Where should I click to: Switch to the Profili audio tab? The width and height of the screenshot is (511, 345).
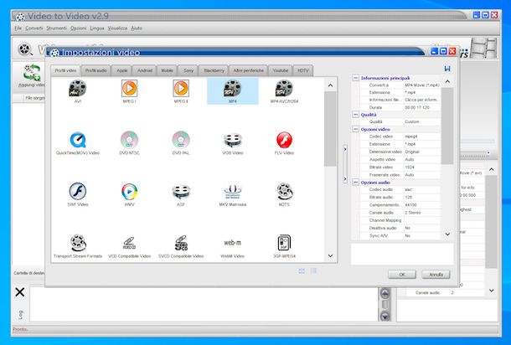point(95,70)
